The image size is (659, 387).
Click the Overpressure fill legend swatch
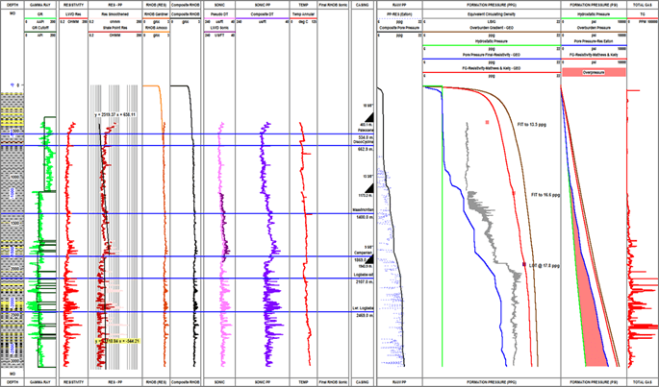click(594, 72)
